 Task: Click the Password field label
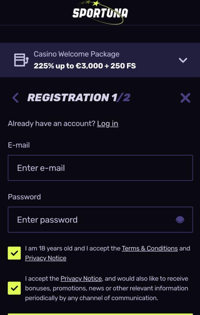[x=24, y=197]
